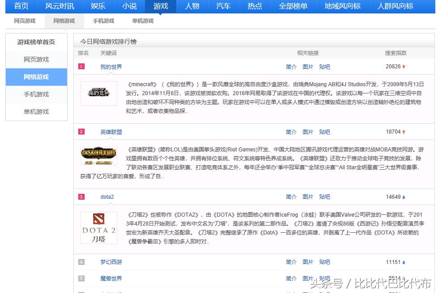Viewport: 438px width, 293px height.
Task: Click the DOTA 2 刀塔 thumbnail
Action: [x=98, y=228]
